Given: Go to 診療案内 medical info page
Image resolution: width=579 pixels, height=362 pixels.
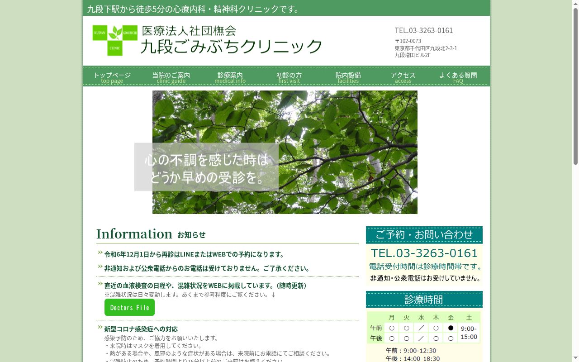Looking at the screenshot, I should [x=230, y=77].
